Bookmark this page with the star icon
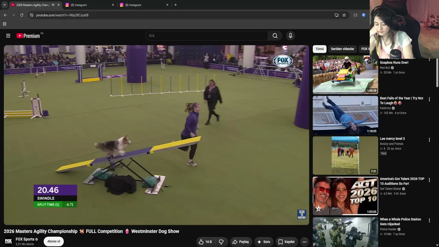The width and height of the screenshot is (439, 247). coord(344,15)
